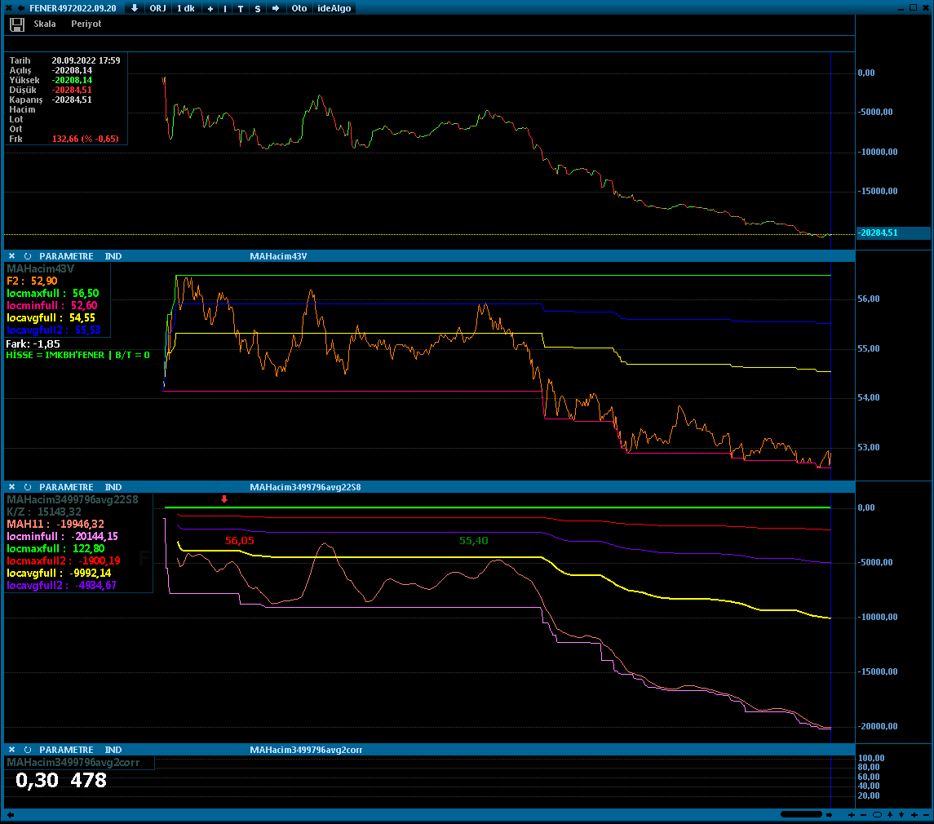Click the S button in top toolbar

click(257, 9)
